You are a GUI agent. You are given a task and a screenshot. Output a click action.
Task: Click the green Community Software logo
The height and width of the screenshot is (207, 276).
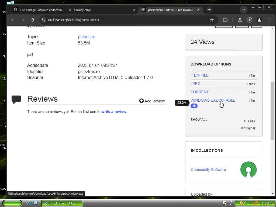coord(248,170)
